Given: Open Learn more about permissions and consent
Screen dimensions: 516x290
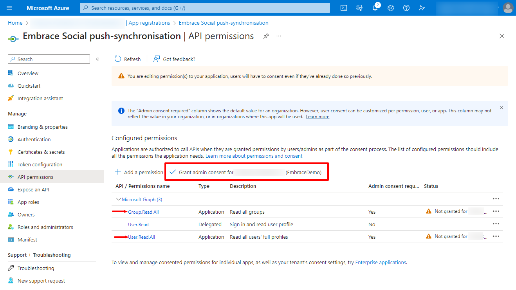Looking at the screenshot, I should click(x=254, y=156).
